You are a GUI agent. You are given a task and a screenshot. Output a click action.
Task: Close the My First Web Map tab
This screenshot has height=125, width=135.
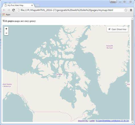(x=32, y=5)
